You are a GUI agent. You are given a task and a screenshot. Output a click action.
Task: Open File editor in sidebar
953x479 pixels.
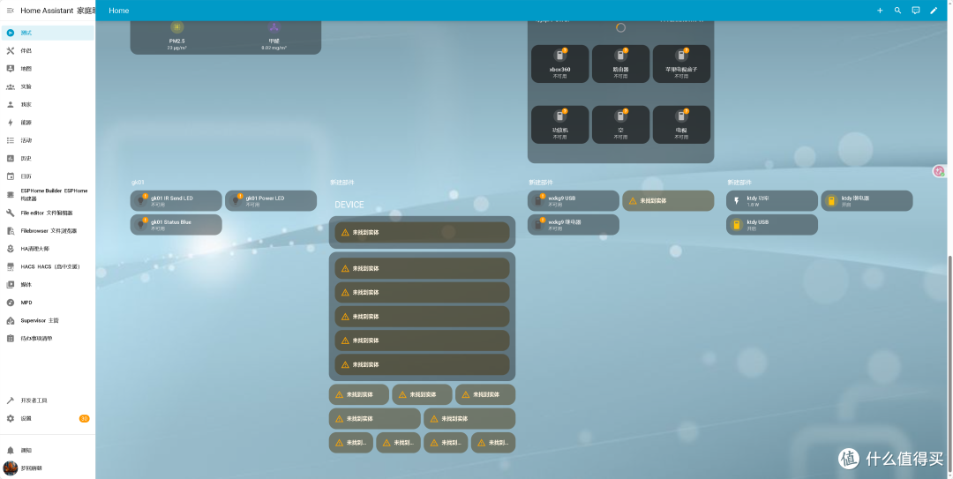pos(48,213)
